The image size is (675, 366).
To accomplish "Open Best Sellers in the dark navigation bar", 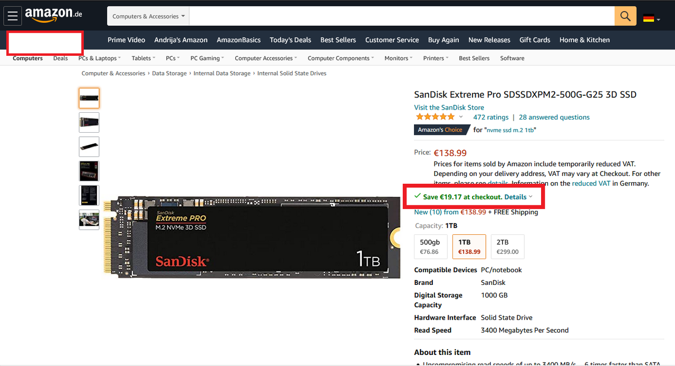I will tap(338, 40).
